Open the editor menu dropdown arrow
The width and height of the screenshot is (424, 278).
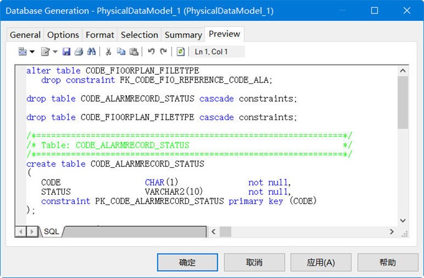coord(32,51)
